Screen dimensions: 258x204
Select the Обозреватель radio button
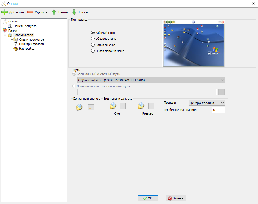click(x=93, y=39)
